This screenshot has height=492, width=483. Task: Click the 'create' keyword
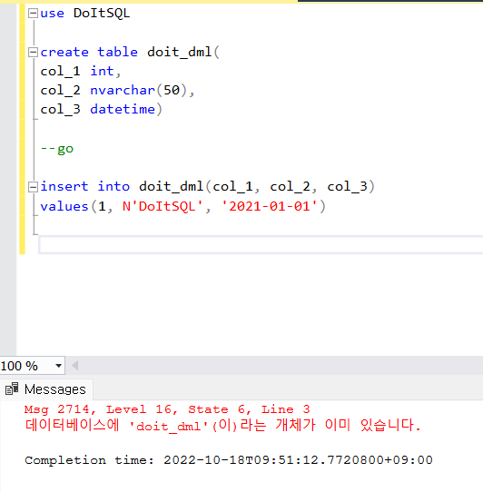point(64,52)
